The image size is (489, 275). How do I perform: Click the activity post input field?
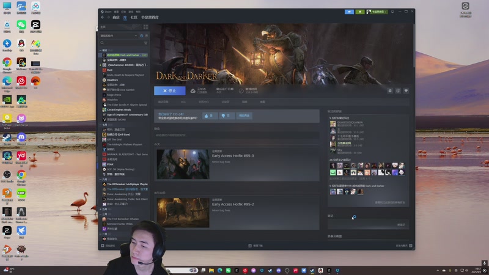coord(237,135)
